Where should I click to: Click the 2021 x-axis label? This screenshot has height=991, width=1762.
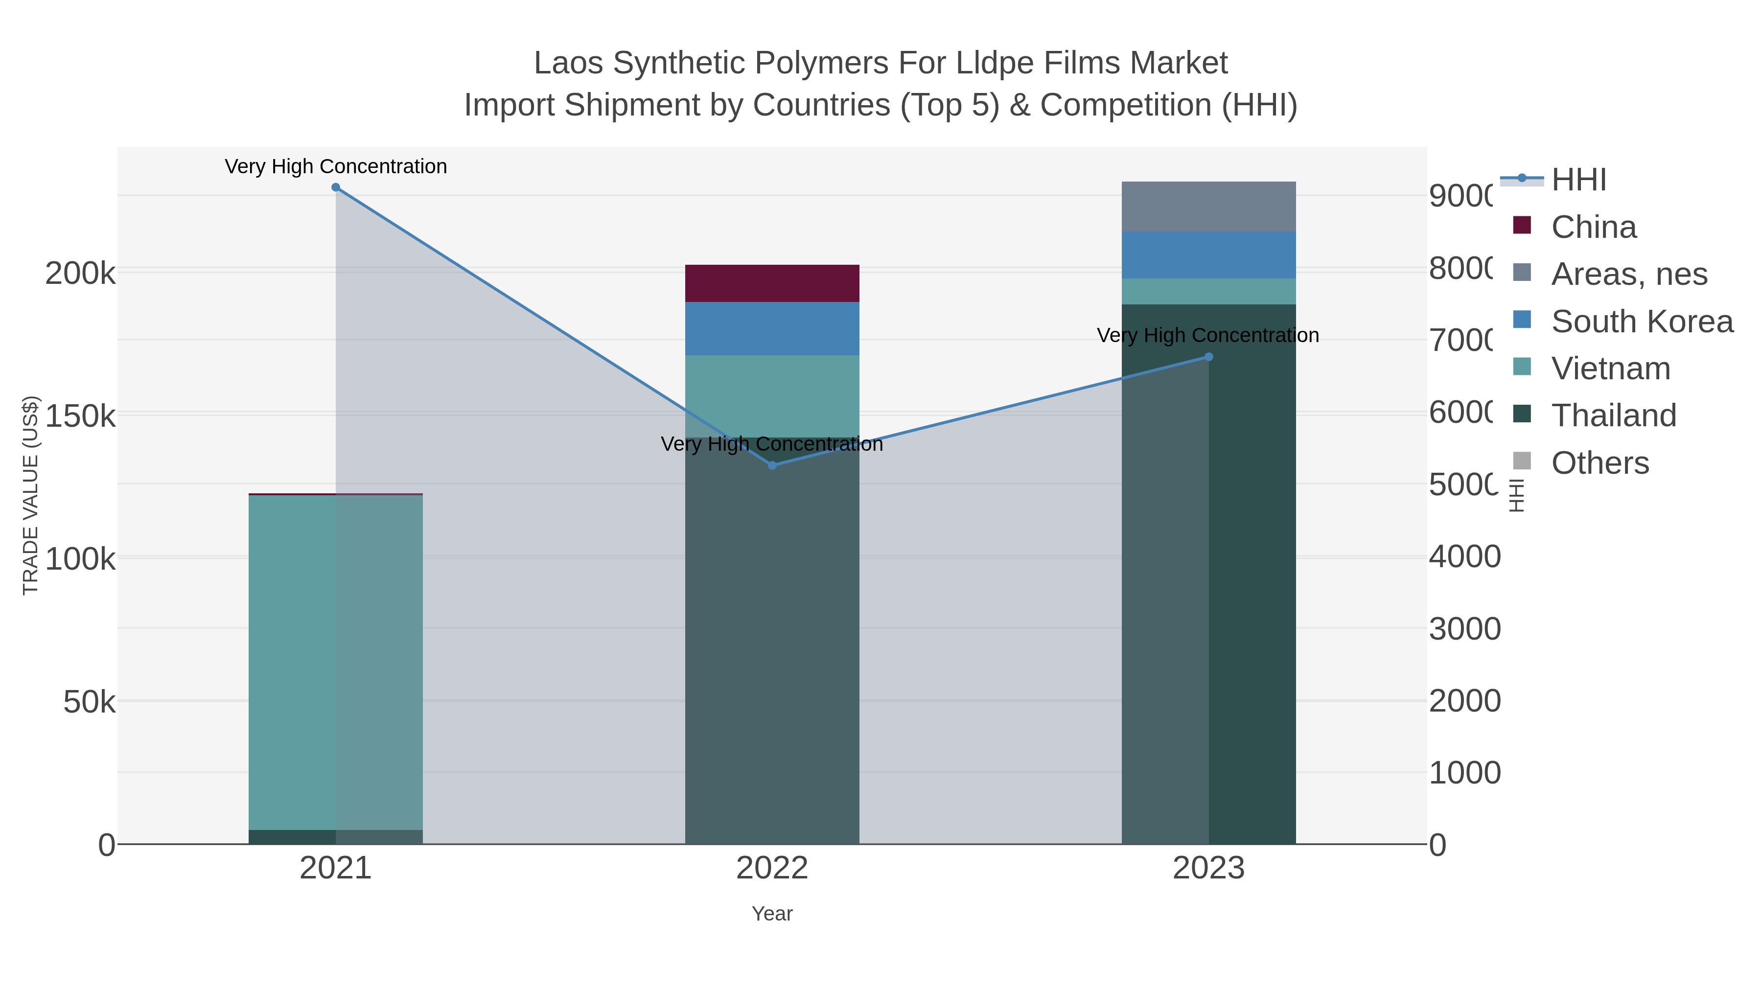click(x=336, y=869)
